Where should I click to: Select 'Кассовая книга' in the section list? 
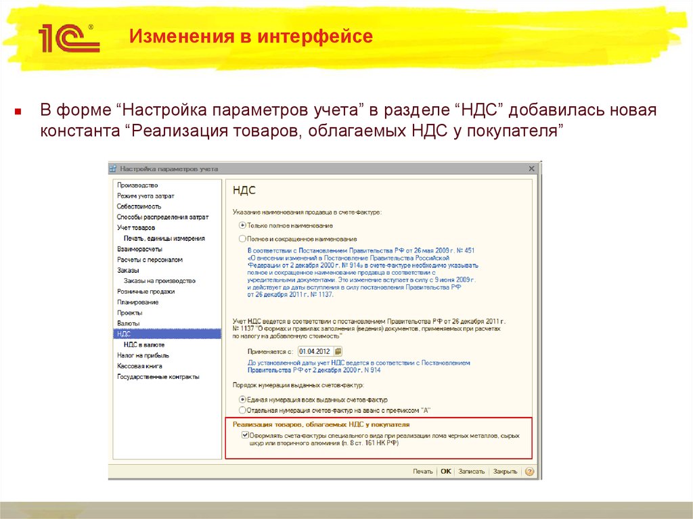(x=139, y=366)
